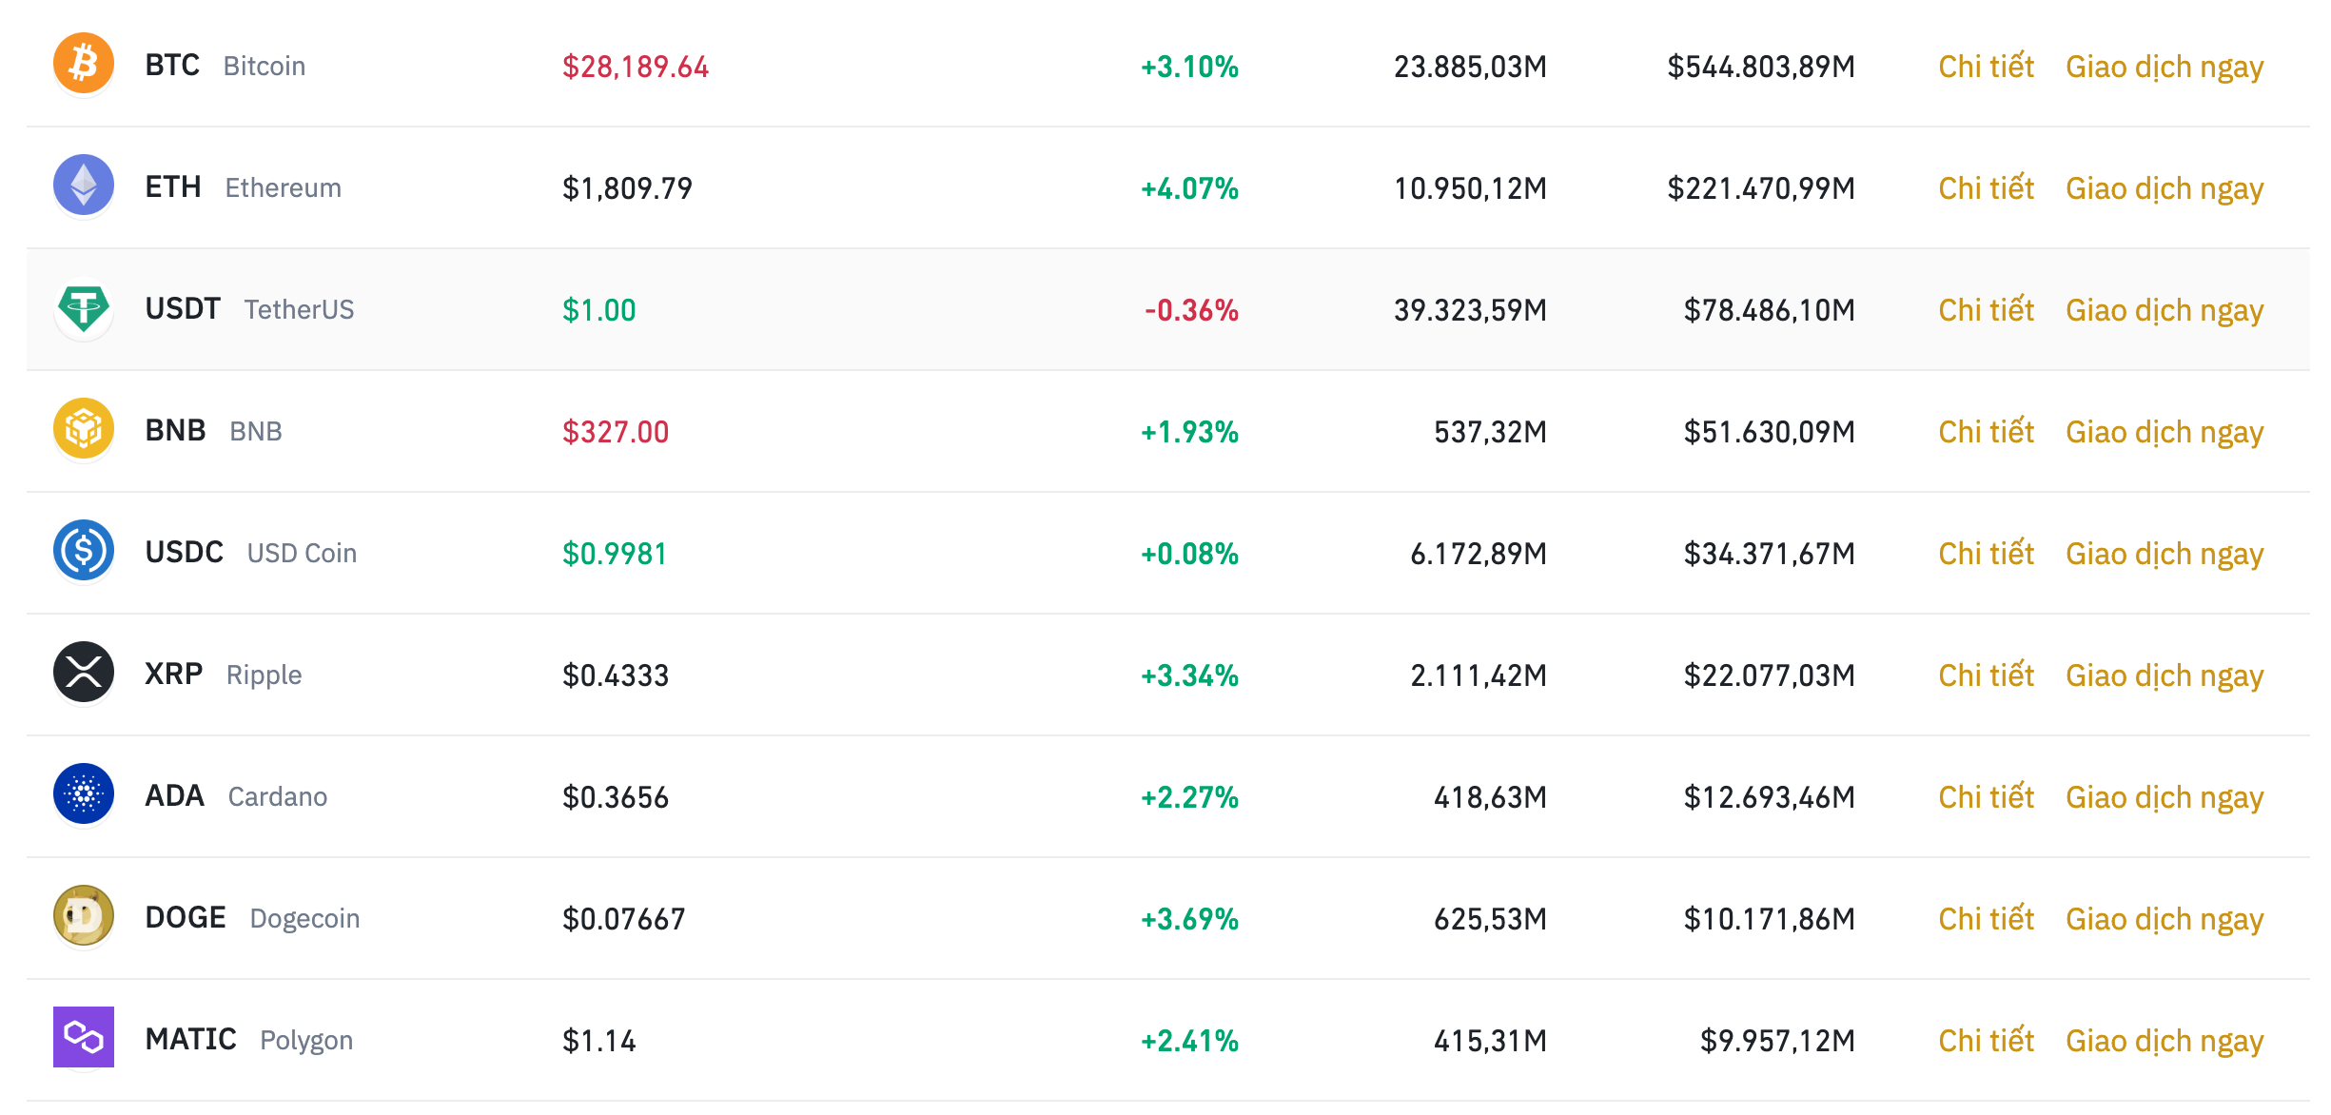This screenshot has width=2331, height=1115.
Task: Click the Ripple XRP icon
Action: coord(84,672)
